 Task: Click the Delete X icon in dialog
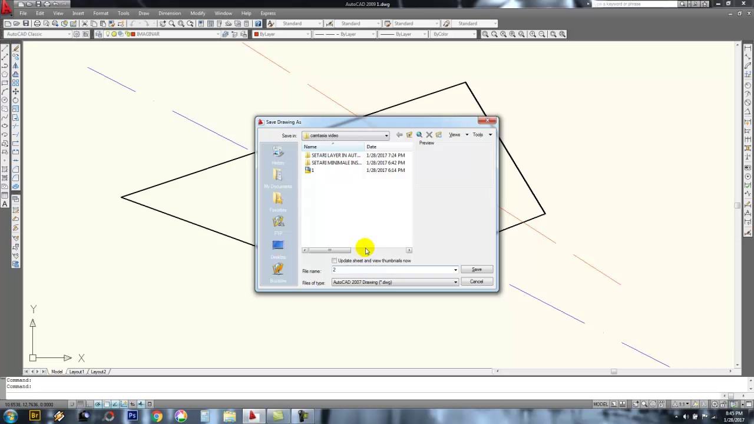(x=429, y=135)
